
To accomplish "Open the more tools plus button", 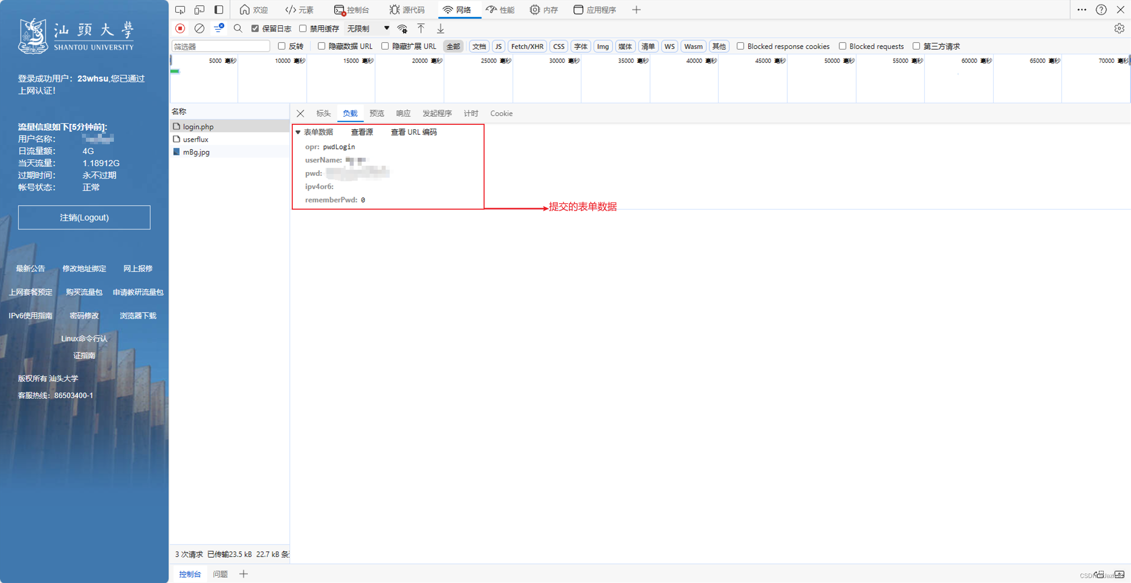I will pos(636,9).
